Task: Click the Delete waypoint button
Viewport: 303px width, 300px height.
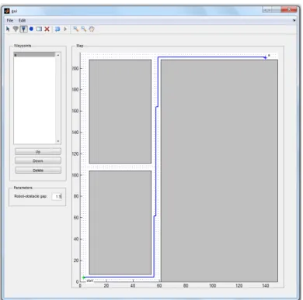Action: point(38,171)
